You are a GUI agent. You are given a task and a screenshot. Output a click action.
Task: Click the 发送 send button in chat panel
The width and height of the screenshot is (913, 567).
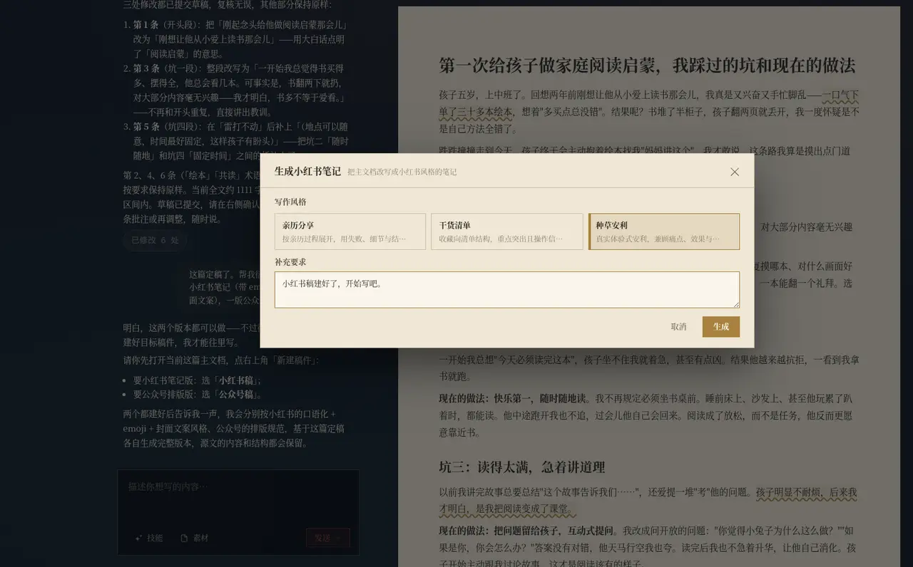tap(328, 538)
